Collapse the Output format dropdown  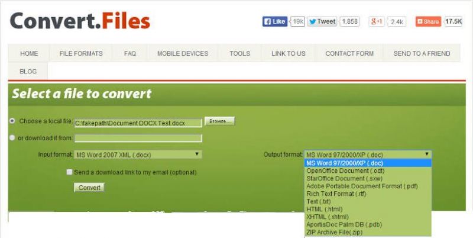coord(368,155)
